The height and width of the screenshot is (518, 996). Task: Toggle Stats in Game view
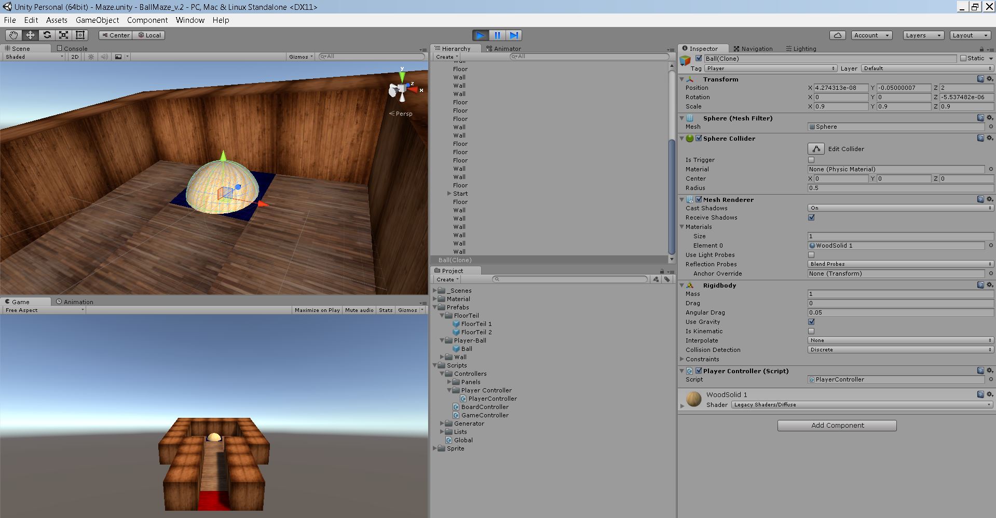(386, 310)
